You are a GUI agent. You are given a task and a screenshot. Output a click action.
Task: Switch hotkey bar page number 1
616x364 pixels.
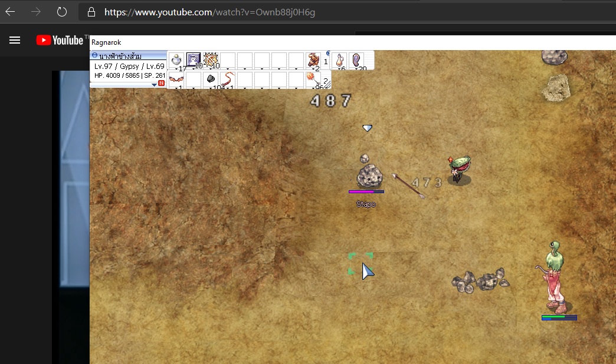click(x=326, y=62)
